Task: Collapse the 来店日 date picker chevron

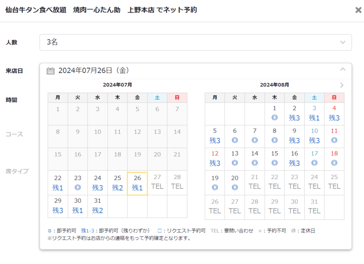Action: pos(343,70)
